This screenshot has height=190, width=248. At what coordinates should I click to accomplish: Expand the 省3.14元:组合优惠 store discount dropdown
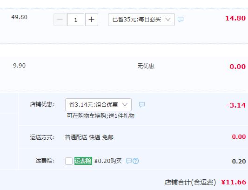[x=98, y=105]
